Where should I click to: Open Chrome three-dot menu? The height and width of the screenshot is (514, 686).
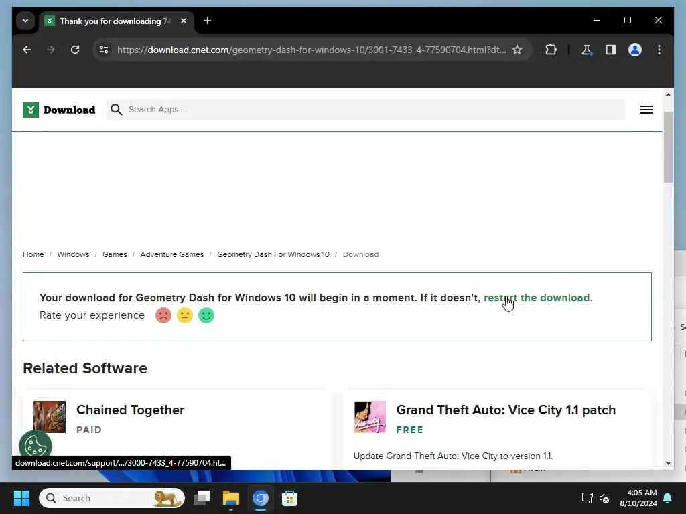pos(659,50)
